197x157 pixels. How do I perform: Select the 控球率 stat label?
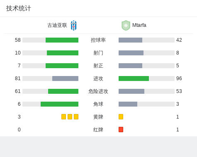(x=98, y=40)
